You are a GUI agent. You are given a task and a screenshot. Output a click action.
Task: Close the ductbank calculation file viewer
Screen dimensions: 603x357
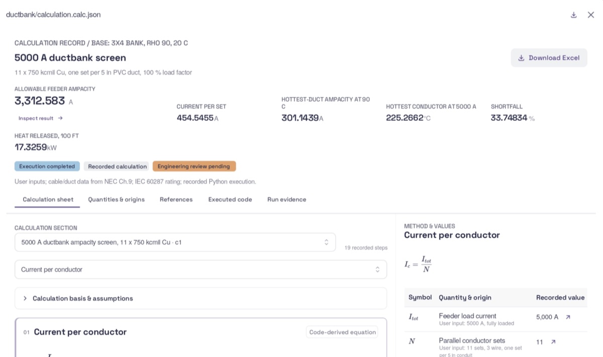(591, 15)
